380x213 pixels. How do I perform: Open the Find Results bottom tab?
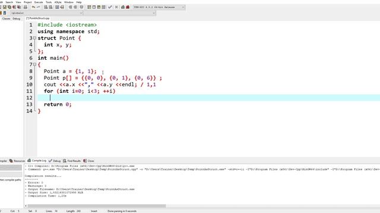[72, 161]
